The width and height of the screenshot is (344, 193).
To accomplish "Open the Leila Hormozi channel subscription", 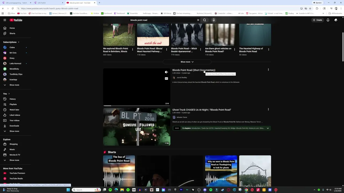I will pyautogui.click(x=16, y=64).
